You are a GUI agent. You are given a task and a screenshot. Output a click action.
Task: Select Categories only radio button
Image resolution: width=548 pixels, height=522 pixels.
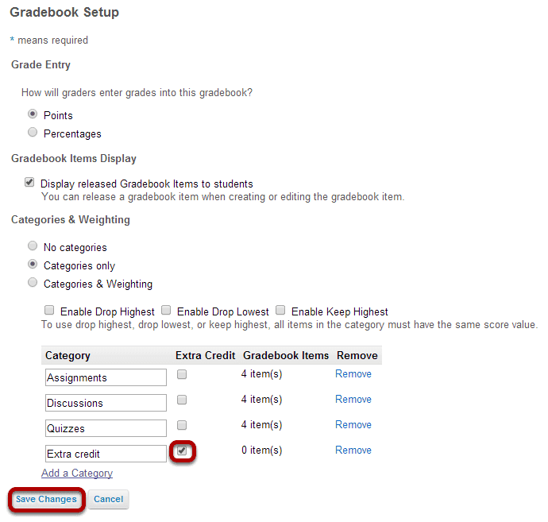tap(33, 264)
